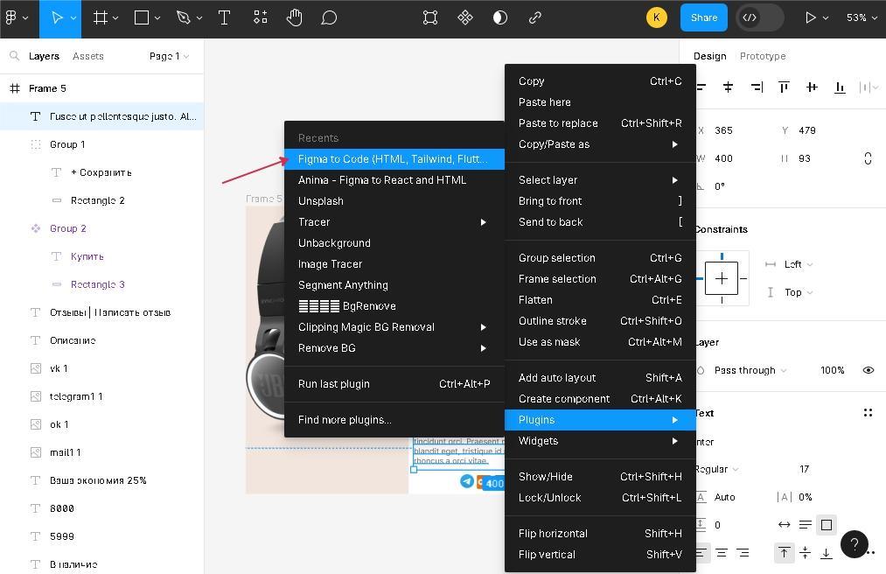Click Find more plugins option
Viewport: 886px width, 574px height.
[x=345, y=420]
